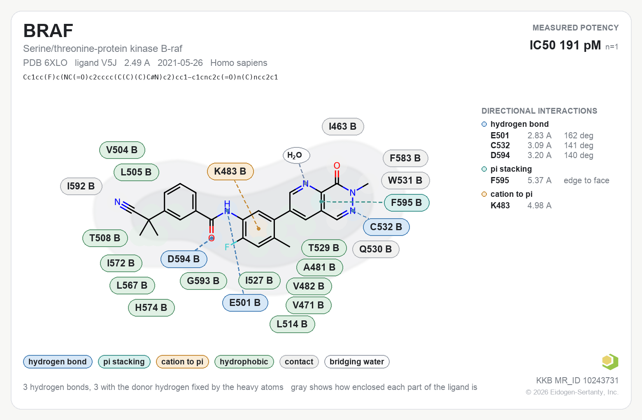
Task: Click the cation to pi legend pill
Action: pyautogui.click(x=182, y=362)
